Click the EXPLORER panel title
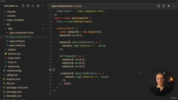178x100 pixels. point(11,6)
